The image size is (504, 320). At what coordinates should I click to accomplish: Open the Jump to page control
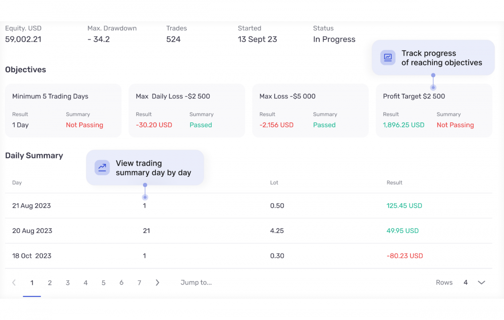click(196, 282)
